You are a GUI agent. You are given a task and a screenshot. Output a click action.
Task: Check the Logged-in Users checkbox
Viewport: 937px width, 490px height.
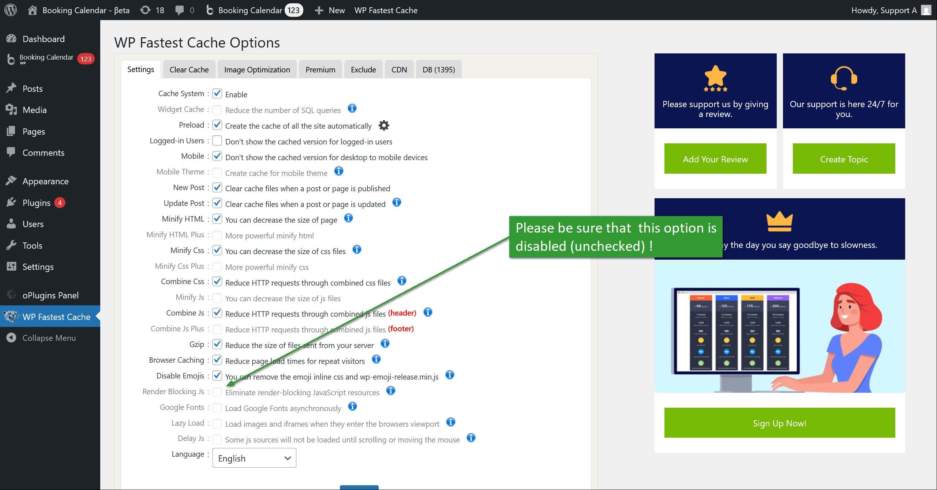(217, 140)
